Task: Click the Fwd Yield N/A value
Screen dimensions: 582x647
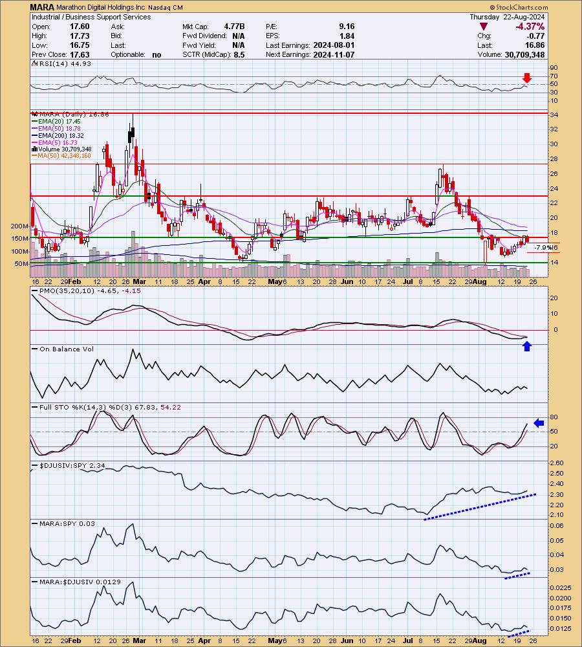Action: pyautogui.click(x=239, y=45)
